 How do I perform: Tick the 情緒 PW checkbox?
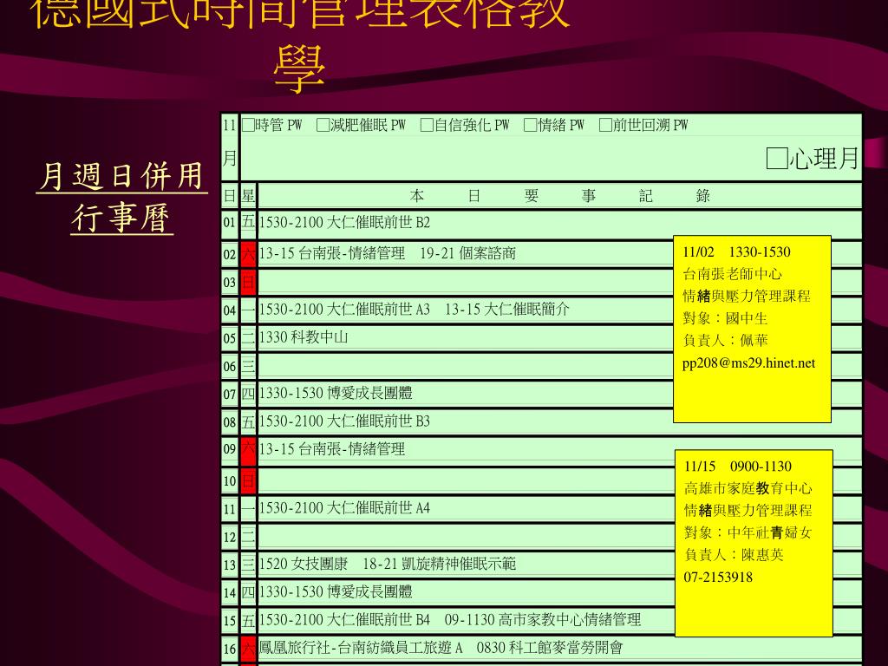(530, 125)
